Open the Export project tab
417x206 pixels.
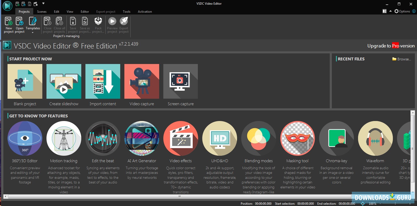(x=106, y=11)
